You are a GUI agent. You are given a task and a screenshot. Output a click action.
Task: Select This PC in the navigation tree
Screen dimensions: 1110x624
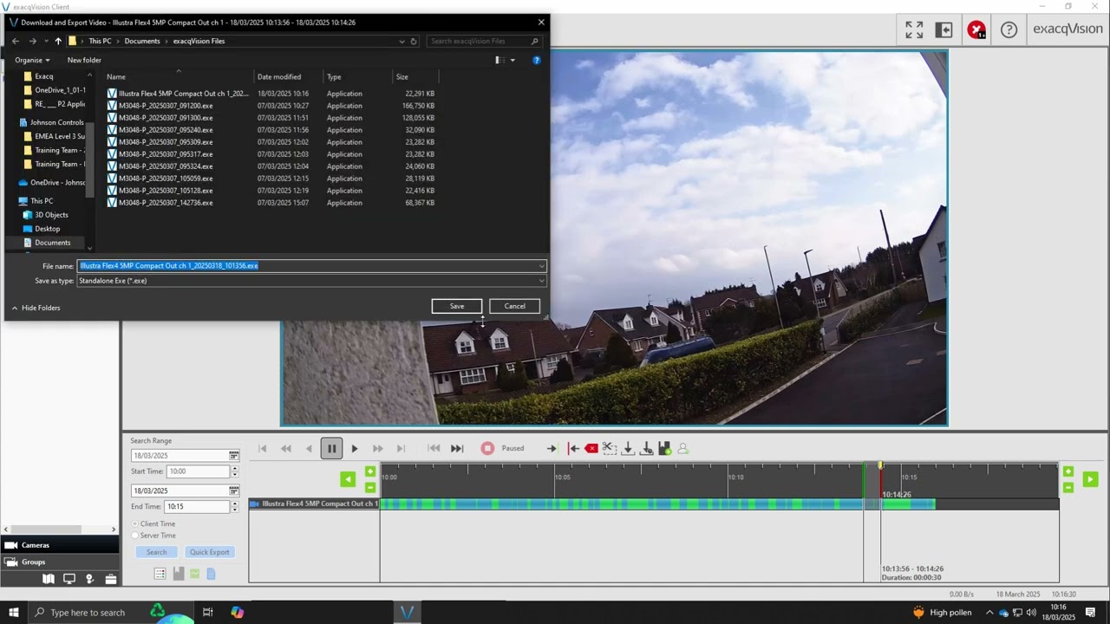(42, 201)
